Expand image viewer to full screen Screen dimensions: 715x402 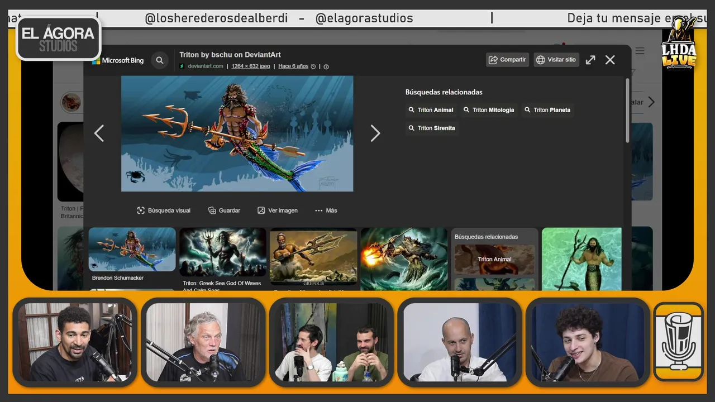click(x=590, y=60)
